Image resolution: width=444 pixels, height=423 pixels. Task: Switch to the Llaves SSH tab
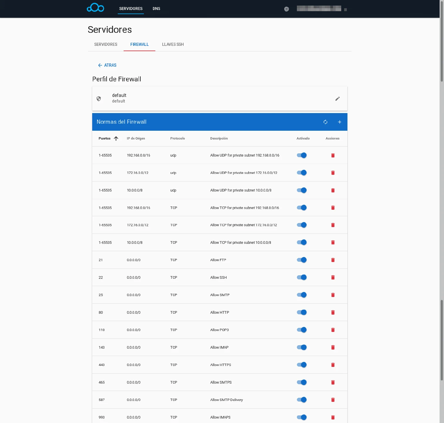[x=173, y=44]
